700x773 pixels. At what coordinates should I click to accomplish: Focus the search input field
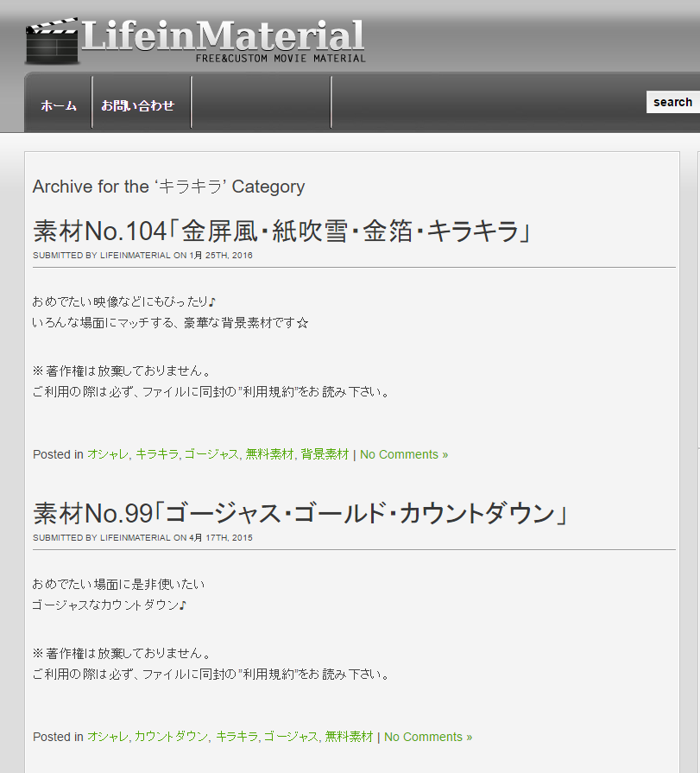673,102
